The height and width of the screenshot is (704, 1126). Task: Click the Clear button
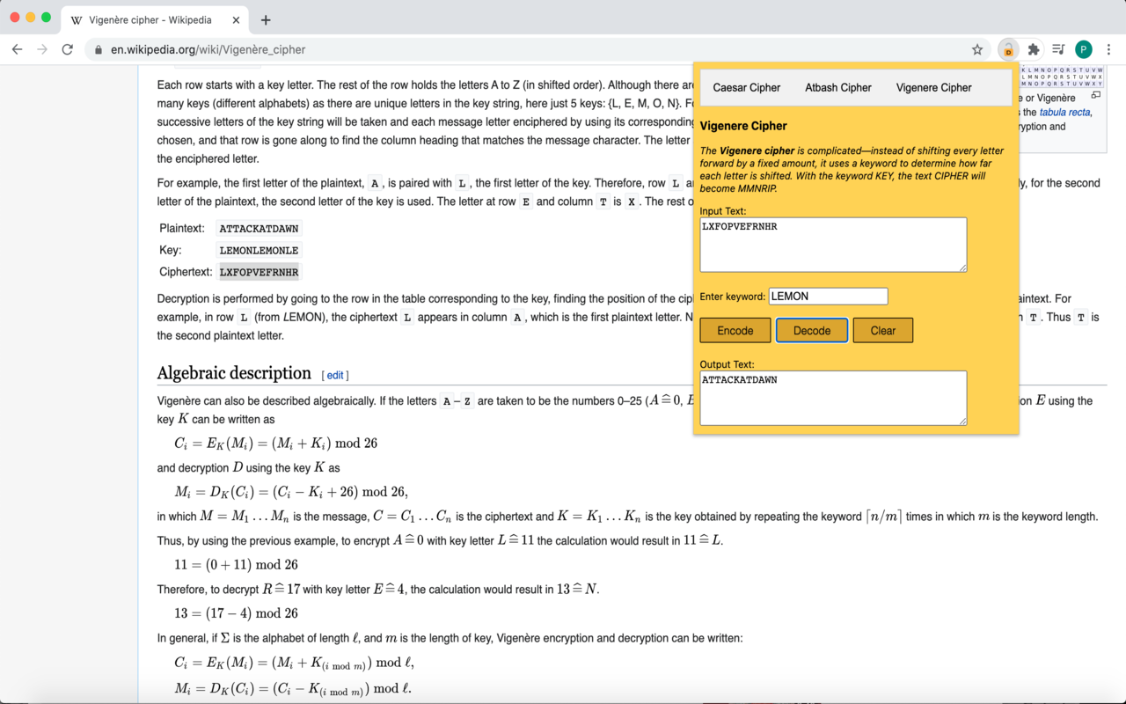click(x=883, y=330)
